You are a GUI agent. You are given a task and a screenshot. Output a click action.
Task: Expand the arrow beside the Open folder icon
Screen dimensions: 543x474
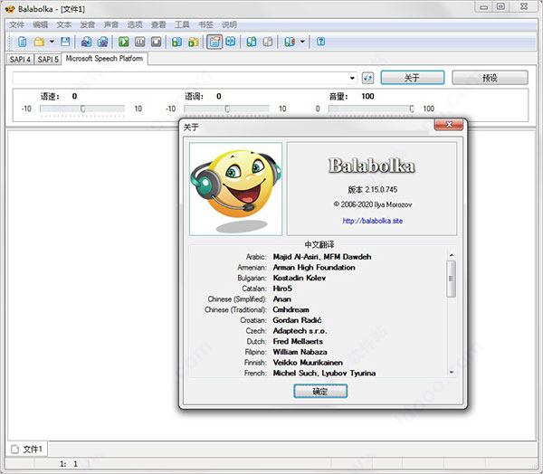click(52, 42)
